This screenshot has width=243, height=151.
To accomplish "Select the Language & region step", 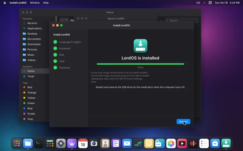I will 67,42.
